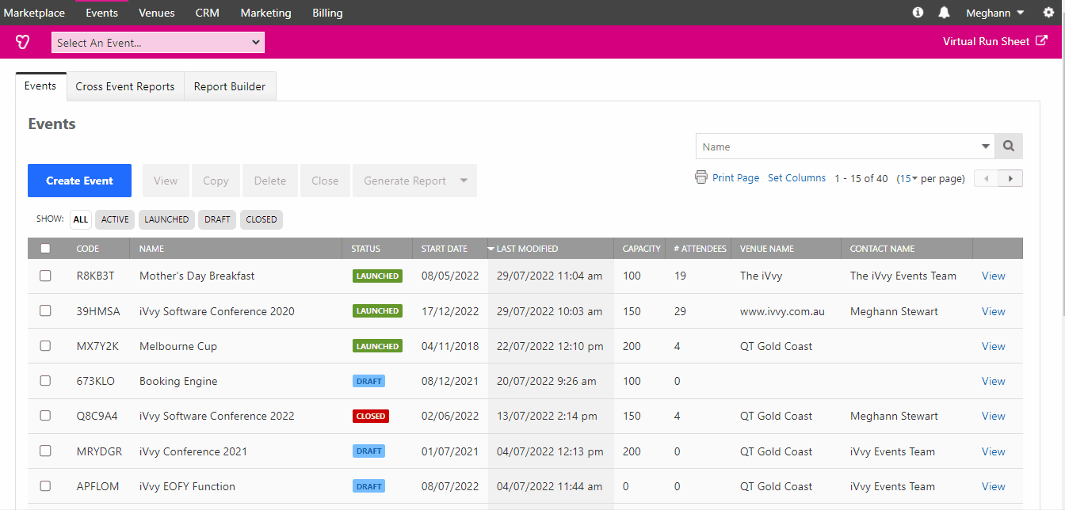Click the Delete button
Image resolution: width=1065 pixels, height=510 pixels.
coord(270,181)
